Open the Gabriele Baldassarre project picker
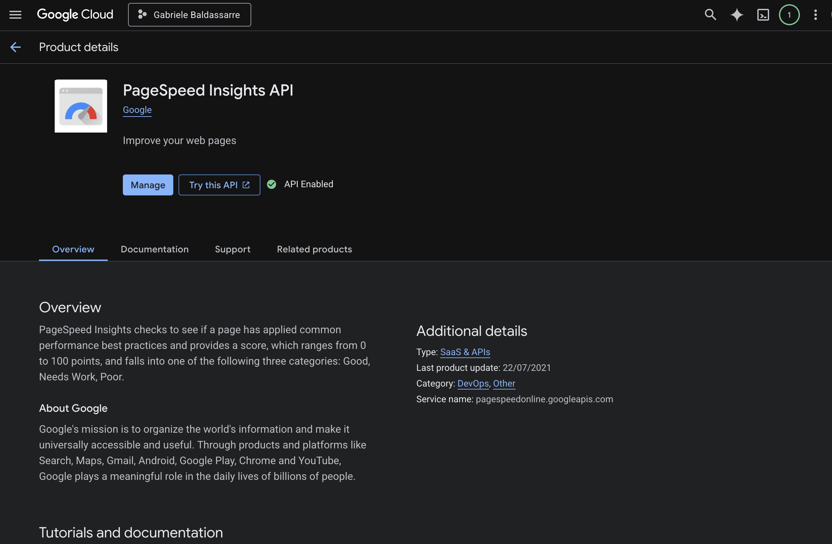This screenshot has height=544, width=832. [x=189, y=15]
